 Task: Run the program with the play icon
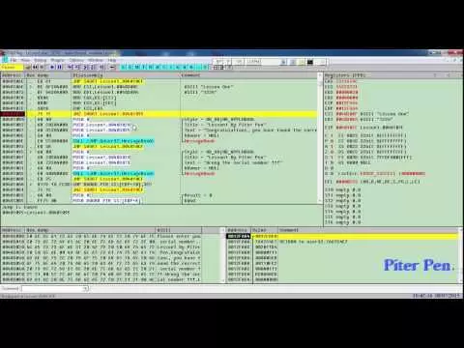(52, 67)
